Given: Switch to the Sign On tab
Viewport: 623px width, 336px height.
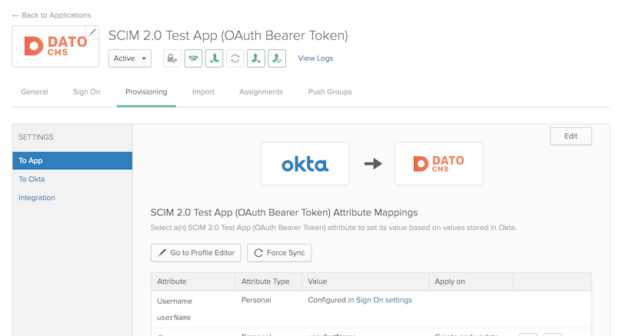Looking at the screenshot, I should pyautogui.click(x=87, y=91).
